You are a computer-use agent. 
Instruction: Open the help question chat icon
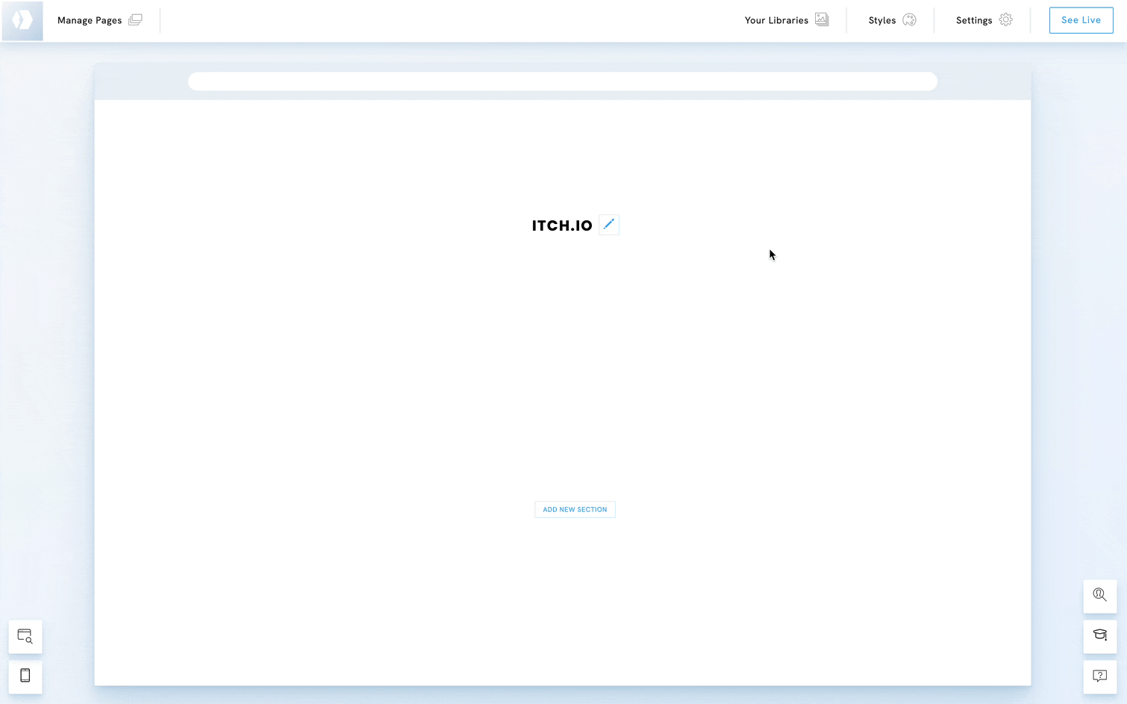click(1100, 676)
